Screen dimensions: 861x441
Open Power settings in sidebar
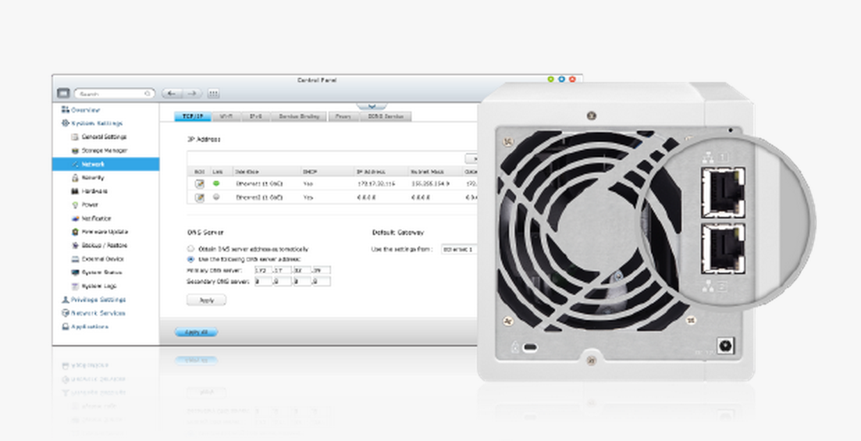(x=85, y=205)
